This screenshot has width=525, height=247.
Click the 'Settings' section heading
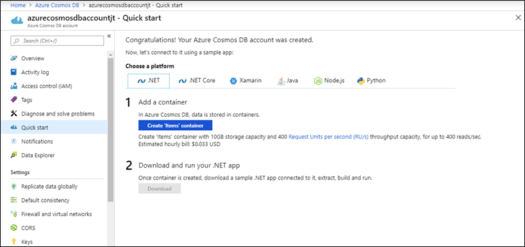20,173
